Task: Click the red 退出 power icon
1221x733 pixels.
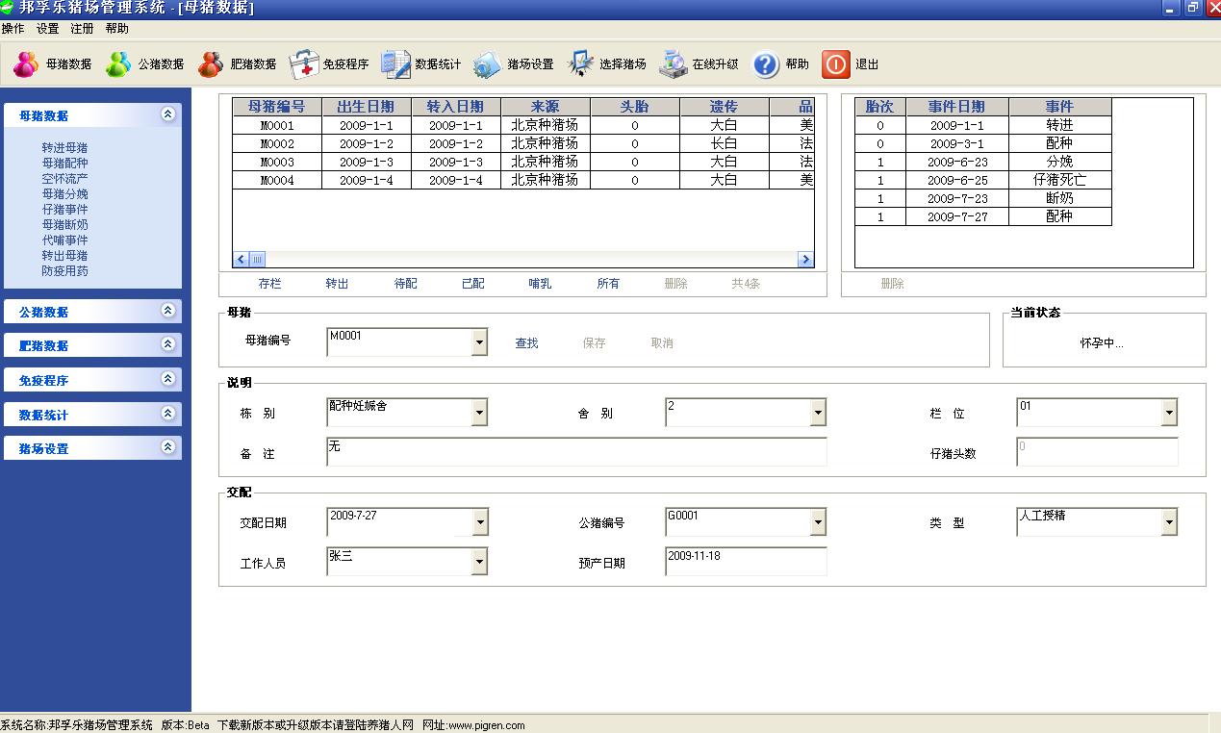Action: (x=836, y=64)
